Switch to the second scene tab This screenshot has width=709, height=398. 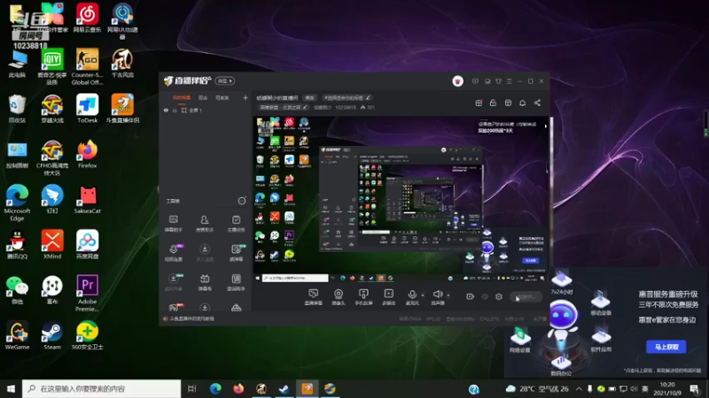point(203,97)
